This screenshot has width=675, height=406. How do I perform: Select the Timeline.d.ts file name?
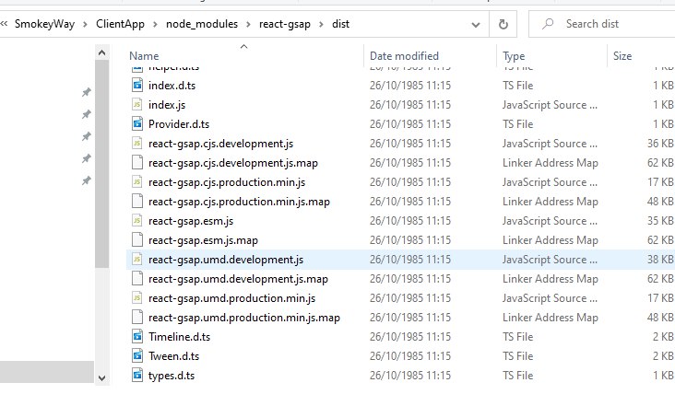tap(179, 337)
